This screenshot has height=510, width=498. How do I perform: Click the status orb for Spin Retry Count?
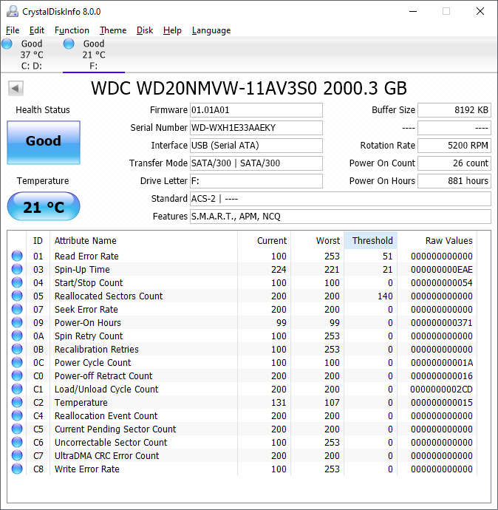click(17, 336)
